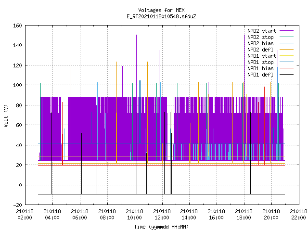Click the 210118 02:00 time tick label
Viewport: 308px width, 231px height.
[25, 215]
